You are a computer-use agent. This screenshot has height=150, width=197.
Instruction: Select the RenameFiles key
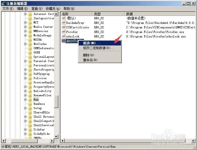(42, 95)
